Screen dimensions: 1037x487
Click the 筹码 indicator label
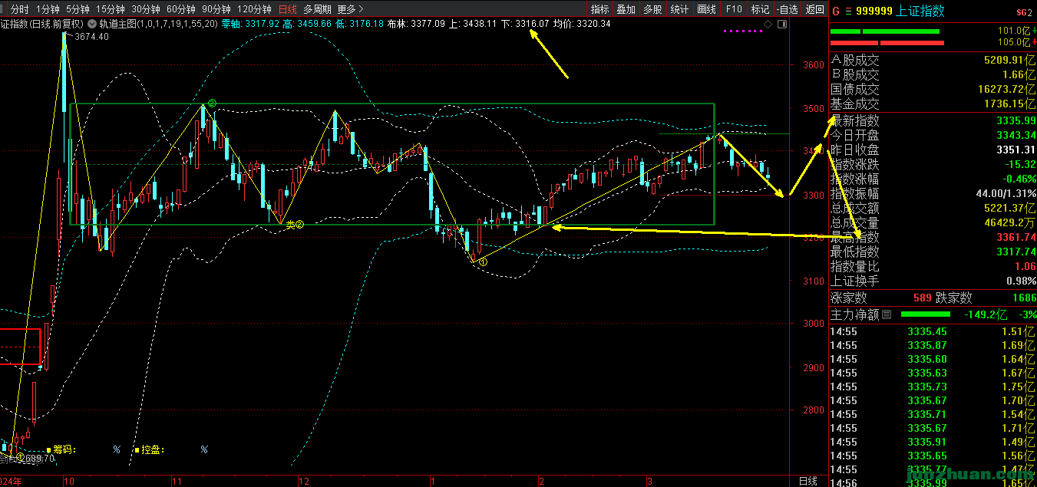coord(63,450)
